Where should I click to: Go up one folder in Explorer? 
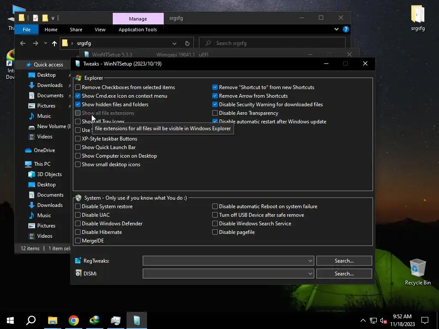tap(54, 43)
